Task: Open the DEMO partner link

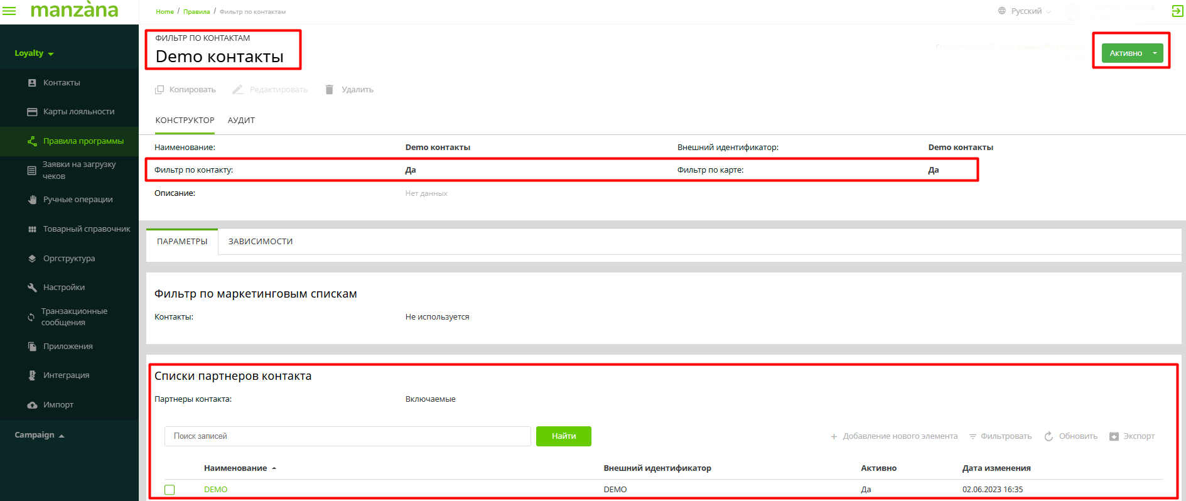Action: 215,490
